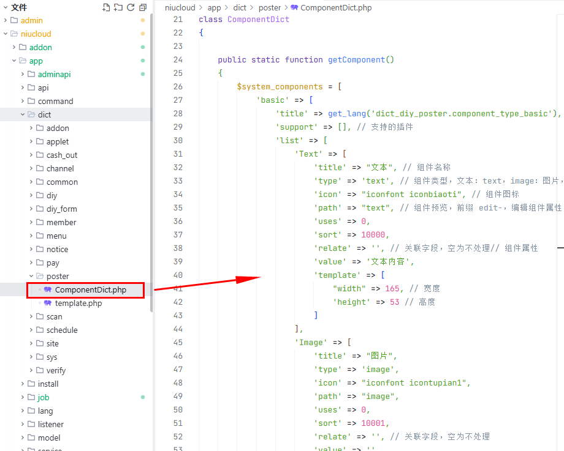
Task: Click the template.php file icon
Action: 48,303
